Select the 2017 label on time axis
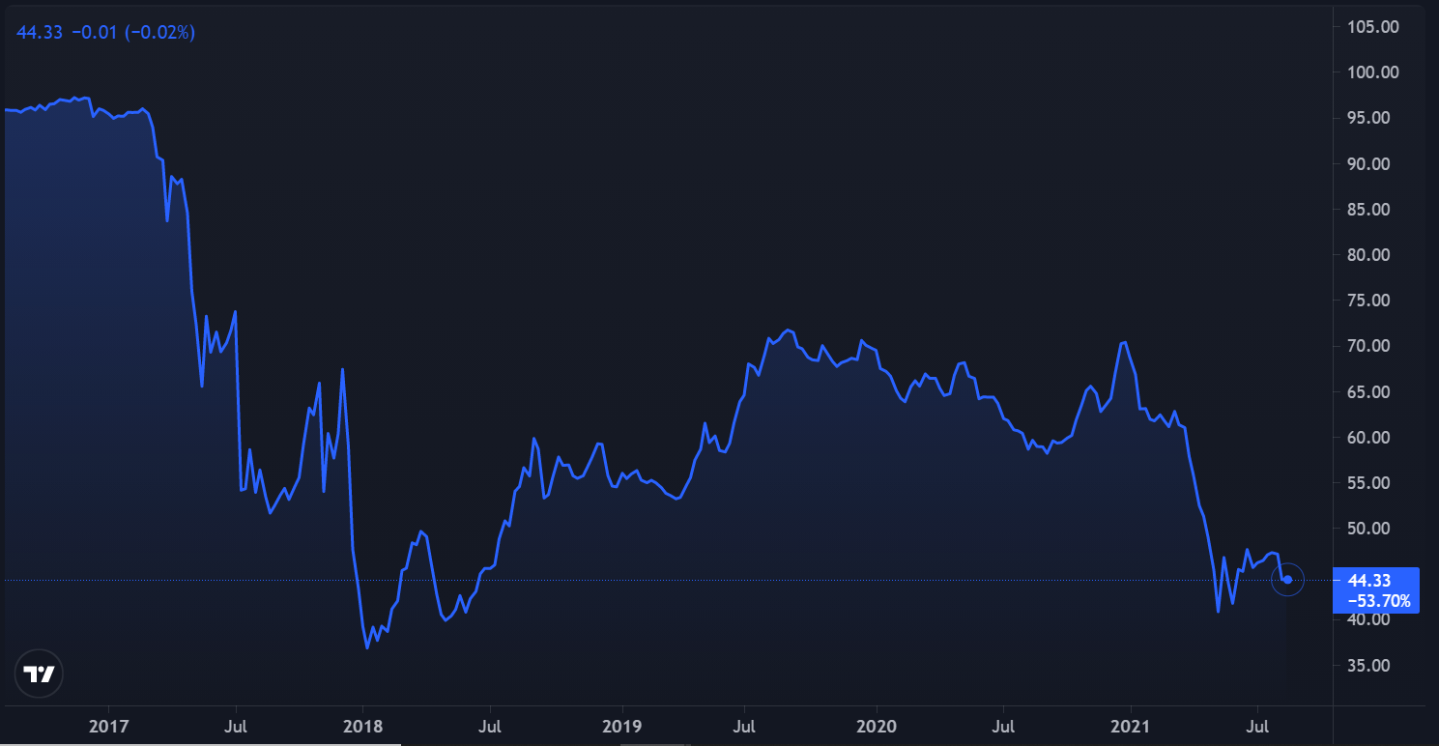Viewport: 1439px width, 746px height. [x=108, y=725]
